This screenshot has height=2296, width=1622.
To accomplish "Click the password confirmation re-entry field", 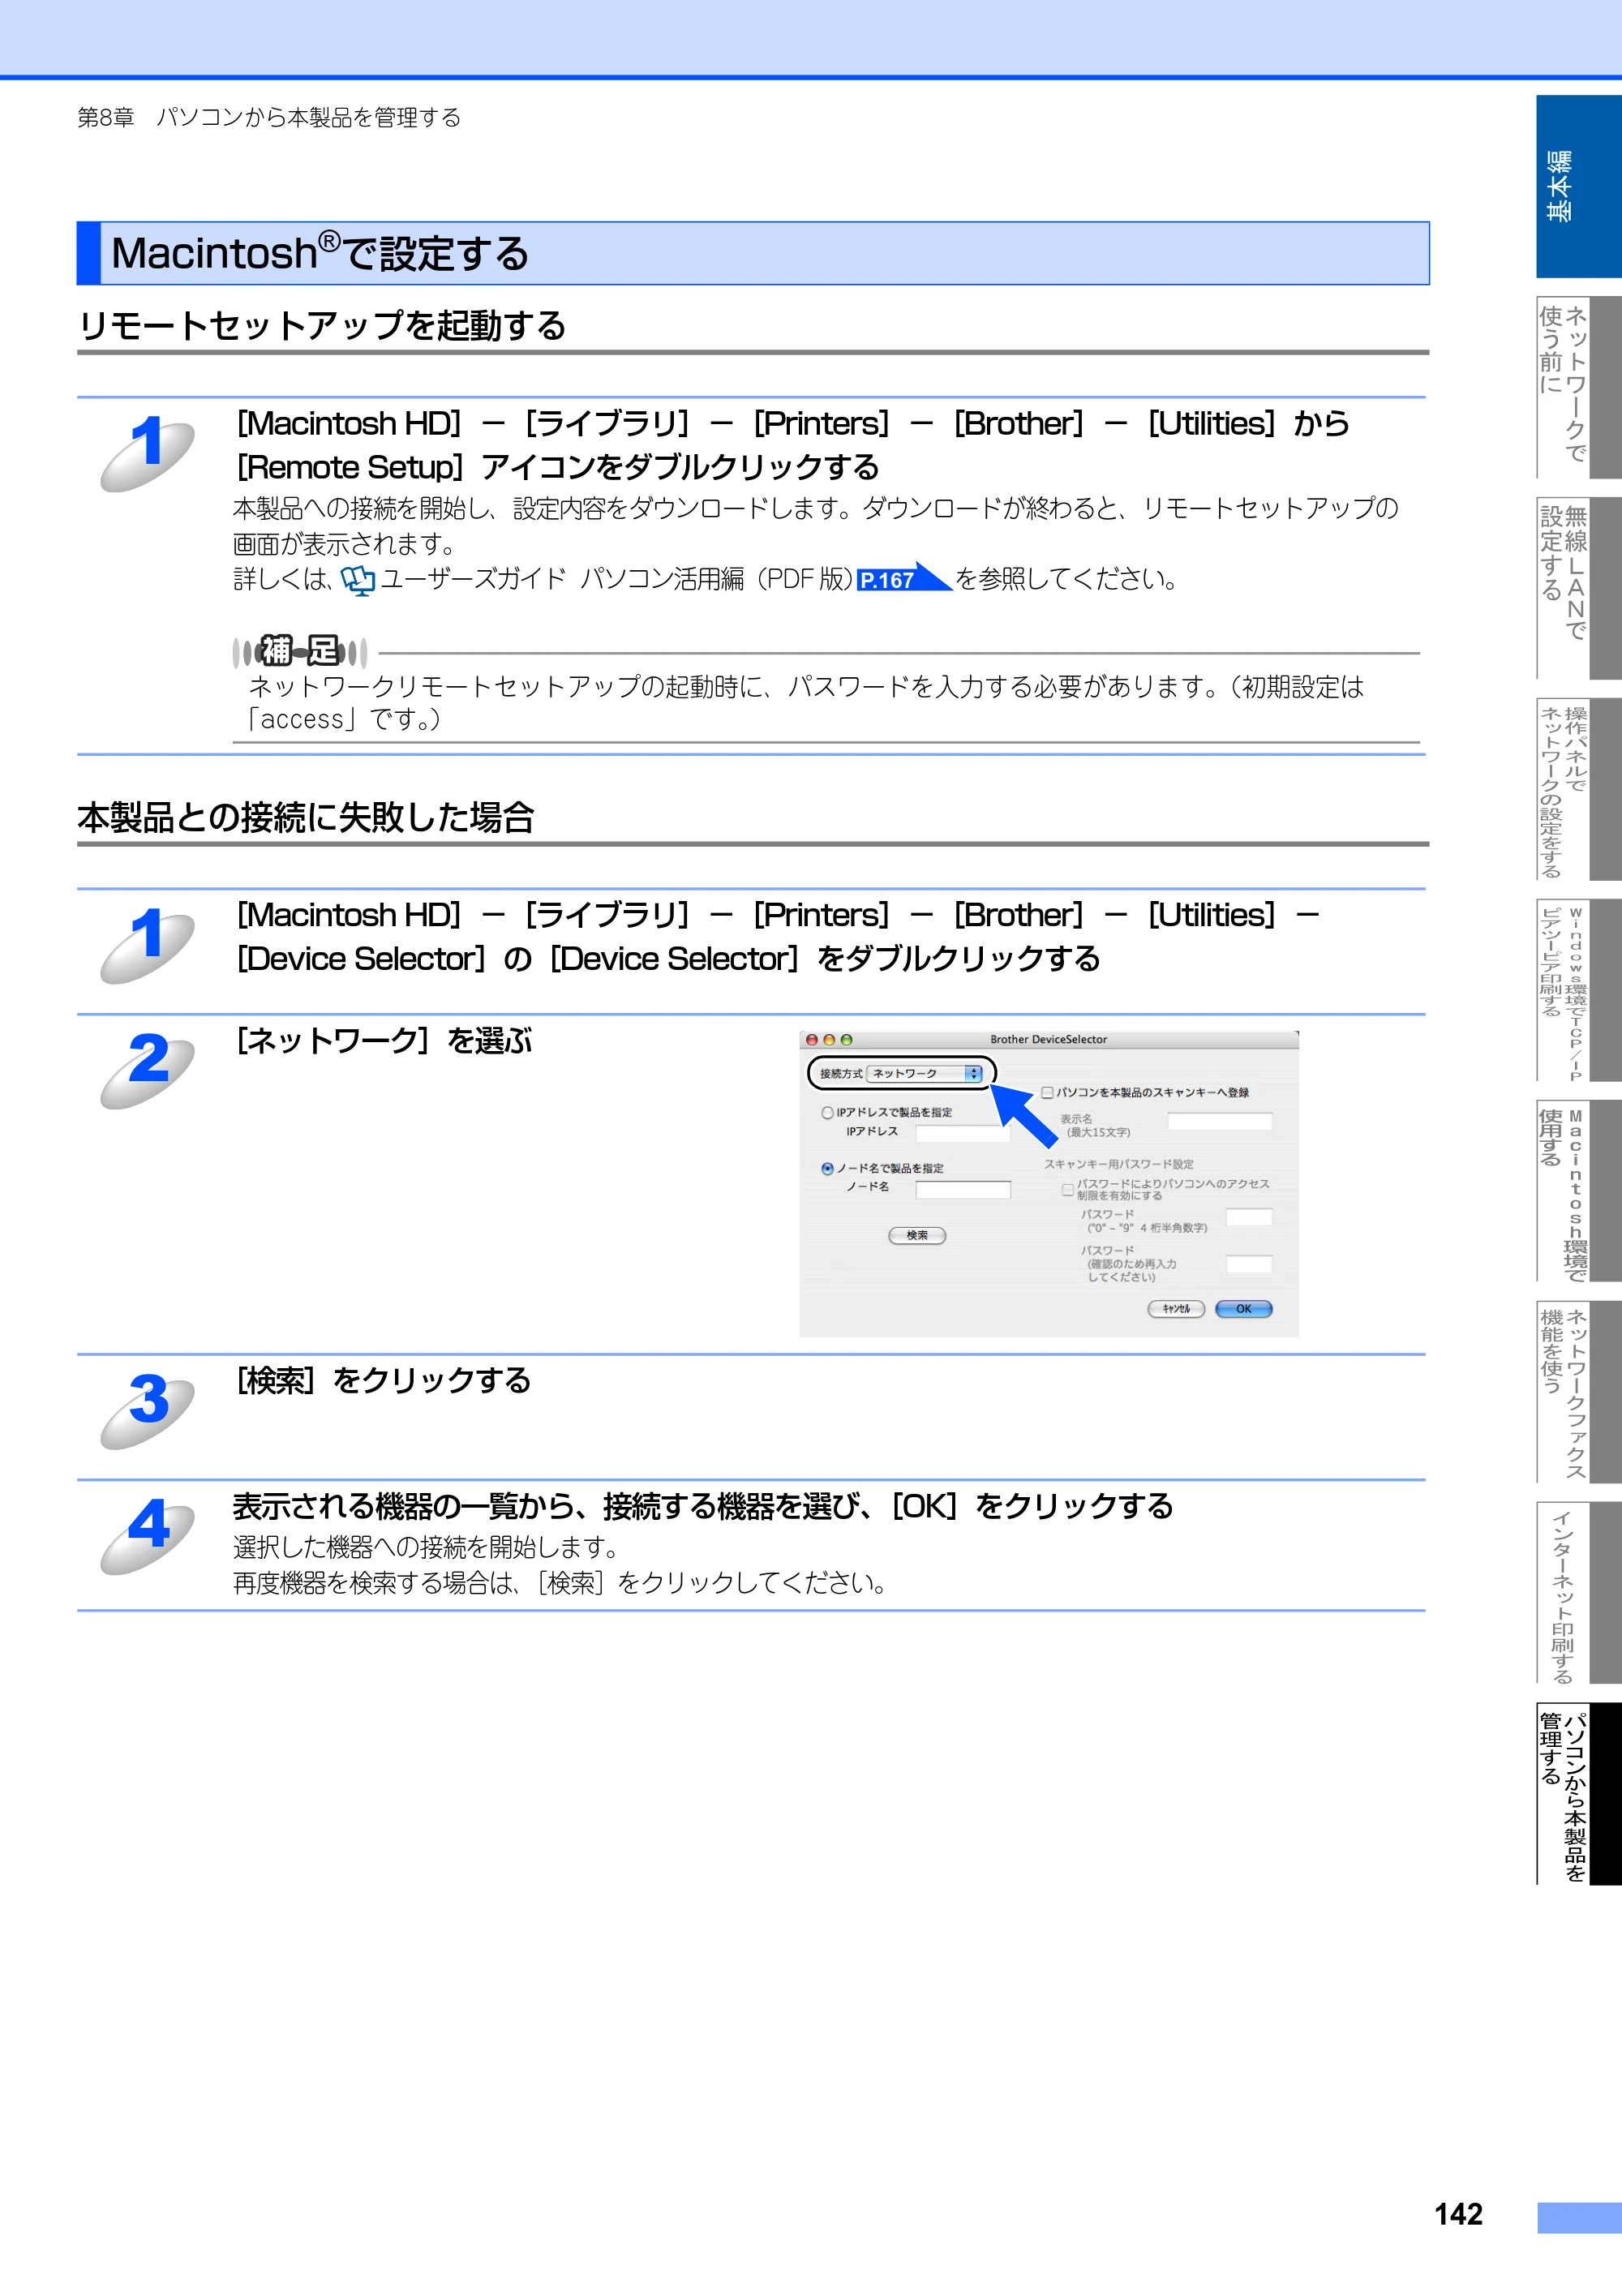I will point(1249,1264).
